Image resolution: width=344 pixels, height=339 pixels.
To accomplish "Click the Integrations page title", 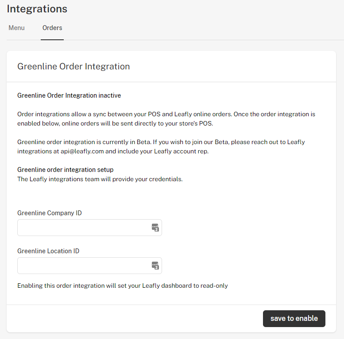I will (x=37, y=9).
